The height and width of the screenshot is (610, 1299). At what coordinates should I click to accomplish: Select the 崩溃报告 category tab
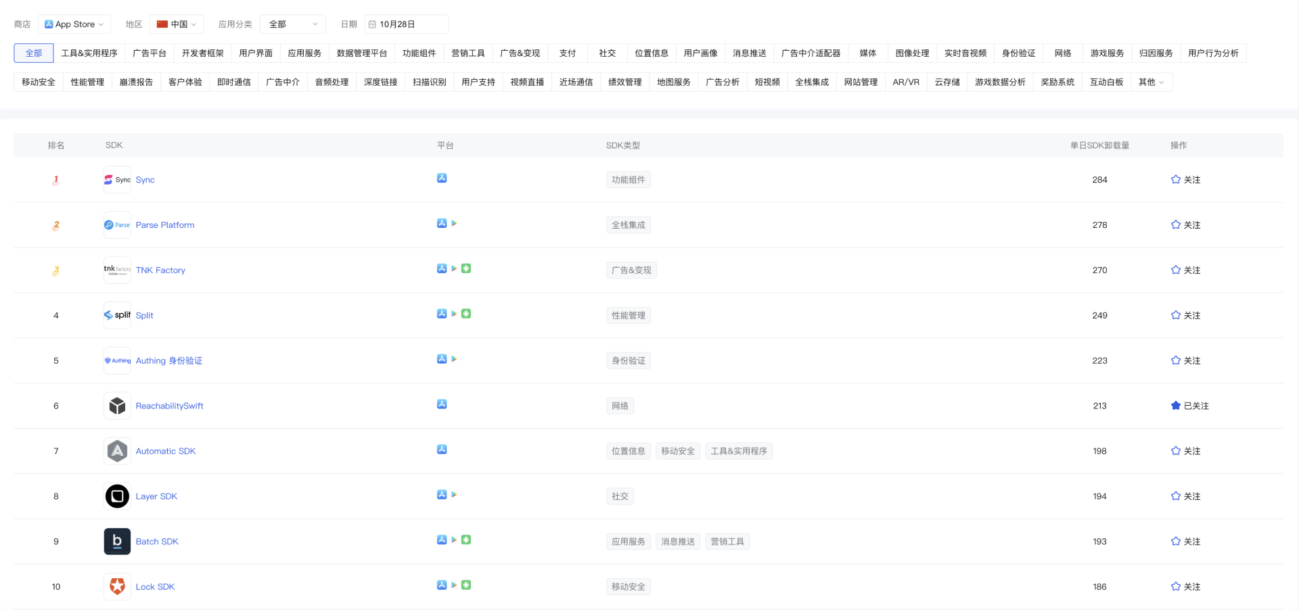tap(136, 83)
